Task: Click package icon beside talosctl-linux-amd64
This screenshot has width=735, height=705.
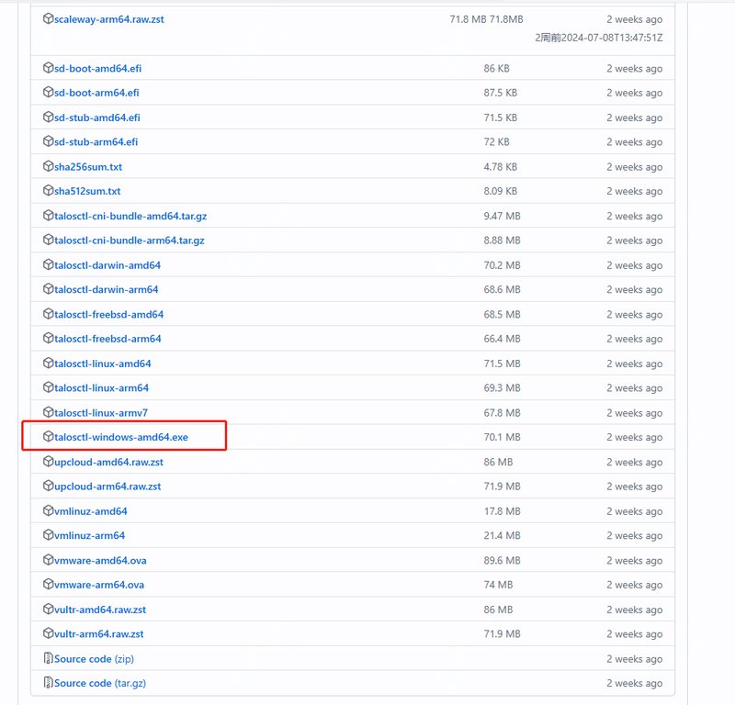Action: point(49,364)
